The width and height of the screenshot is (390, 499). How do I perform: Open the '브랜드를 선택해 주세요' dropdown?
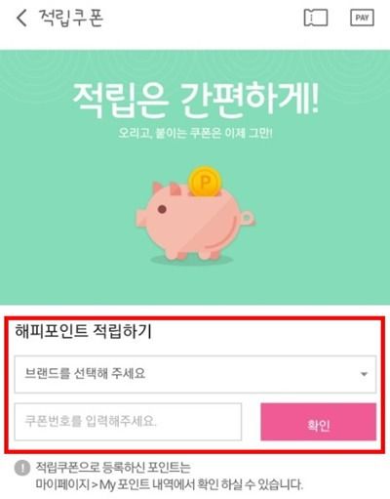(x=195, y=374)
